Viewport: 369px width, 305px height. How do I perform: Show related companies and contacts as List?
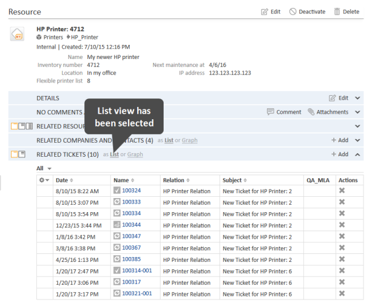(169, 140)
